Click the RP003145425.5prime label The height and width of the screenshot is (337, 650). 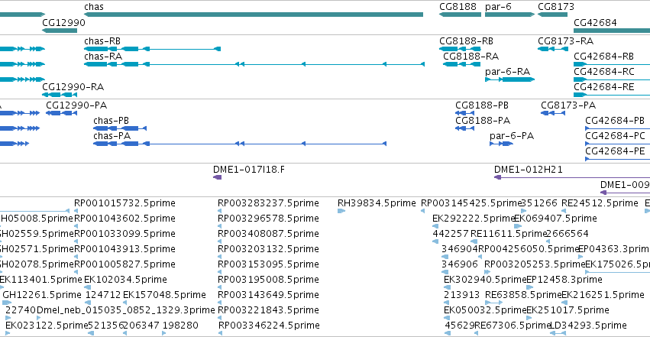[x=471, y=203]
